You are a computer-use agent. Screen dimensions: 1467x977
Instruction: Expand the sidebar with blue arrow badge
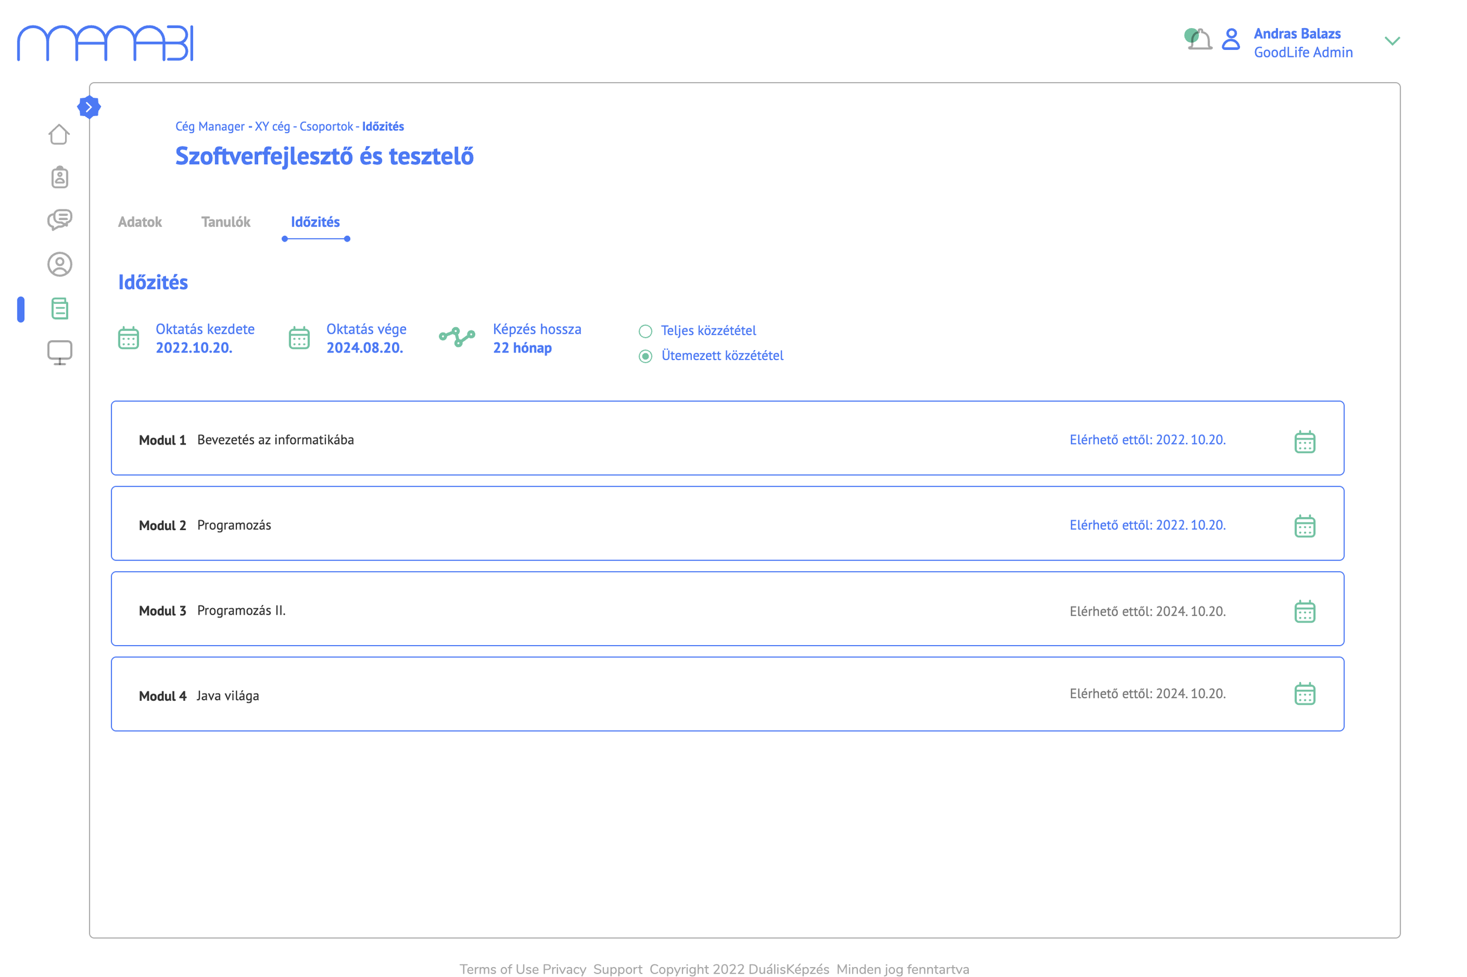(x=89, y=107)
